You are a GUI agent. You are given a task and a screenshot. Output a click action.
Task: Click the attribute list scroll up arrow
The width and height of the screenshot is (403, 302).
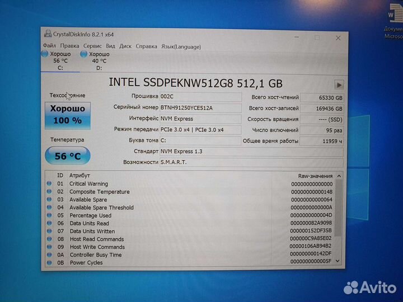tap(339, 176)
